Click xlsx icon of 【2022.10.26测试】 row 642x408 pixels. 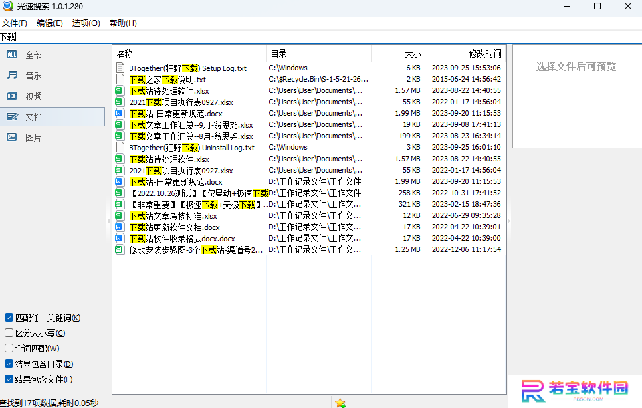coord(119,193)
